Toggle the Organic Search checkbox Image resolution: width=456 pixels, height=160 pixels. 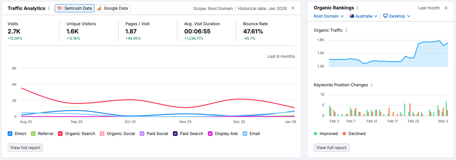tap(60, 134)
